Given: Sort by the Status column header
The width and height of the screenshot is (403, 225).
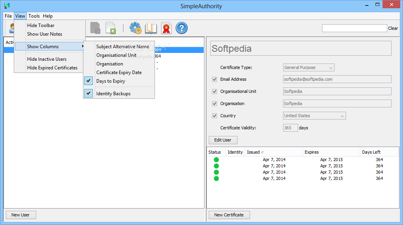Looking at the screenshot, I should [216, 152].
